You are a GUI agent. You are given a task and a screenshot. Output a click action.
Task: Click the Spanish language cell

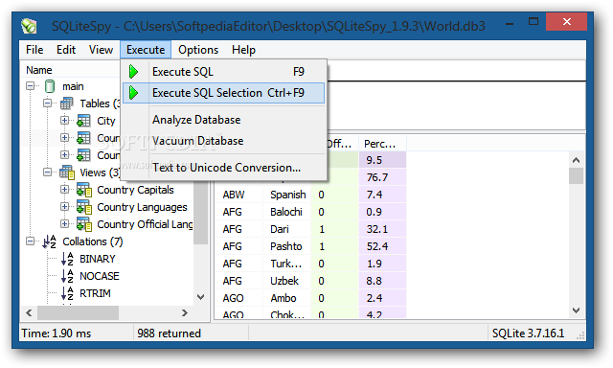(287, 195)
